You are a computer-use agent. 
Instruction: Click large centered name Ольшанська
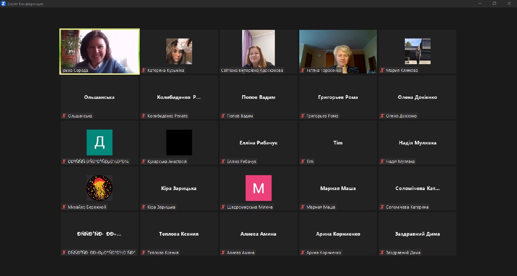pos(99,97)
